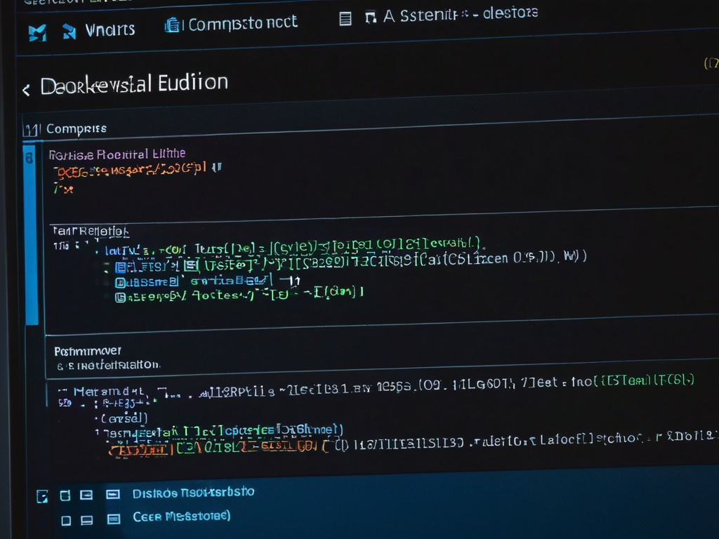Tick the checkbox in the "Ceer" row
The image size is (719, 539).
point(66,521)
